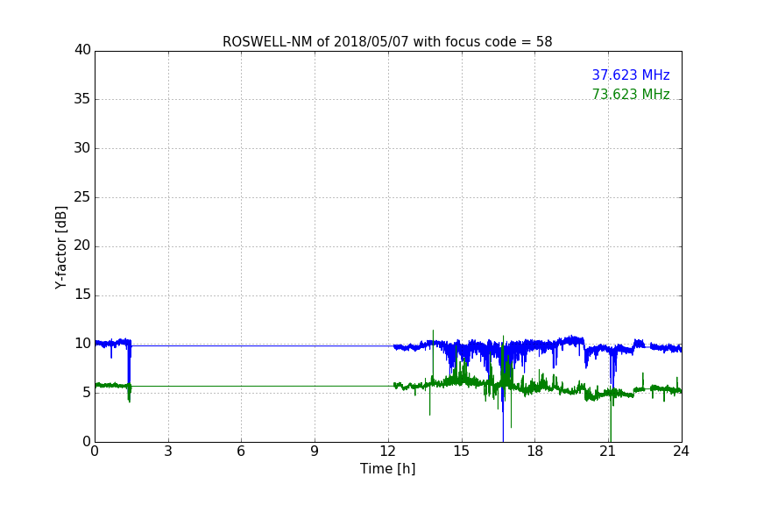Click y-axis tick label 20
757x505 pixels.
82,246
